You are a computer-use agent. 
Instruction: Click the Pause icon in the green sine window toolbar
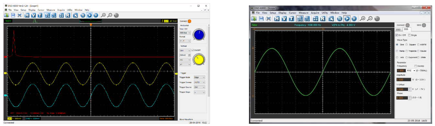pyautogui.click(x=354, y=19)
